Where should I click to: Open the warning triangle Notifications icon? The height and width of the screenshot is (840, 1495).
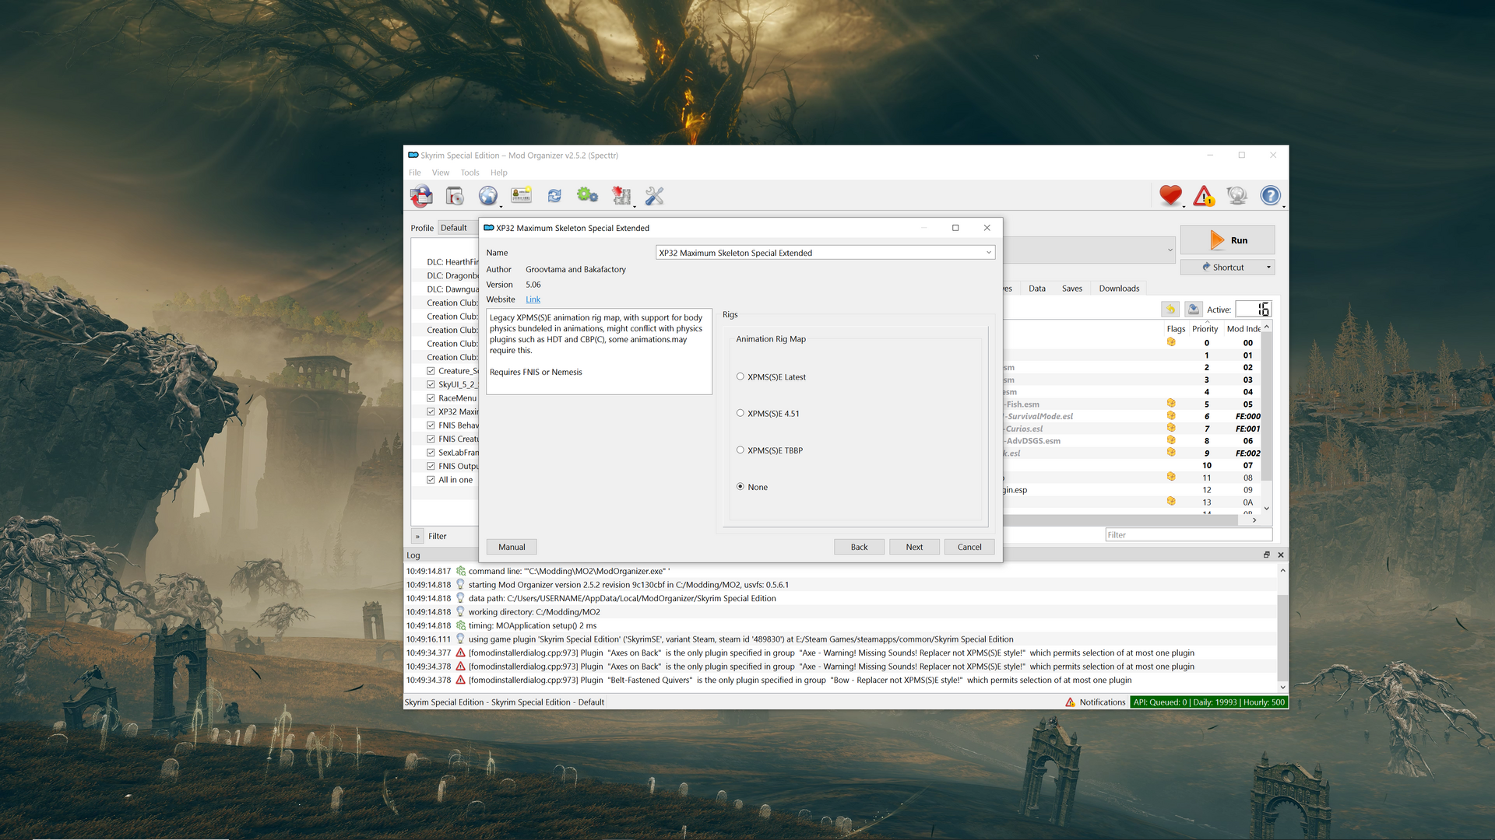click(1204, 196)
